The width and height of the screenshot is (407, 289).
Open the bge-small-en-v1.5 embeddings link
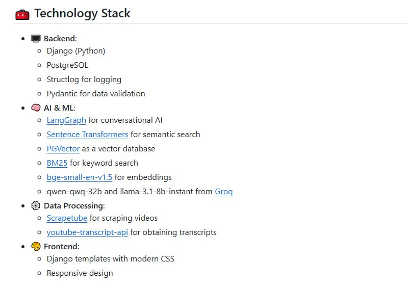[80, 177]
